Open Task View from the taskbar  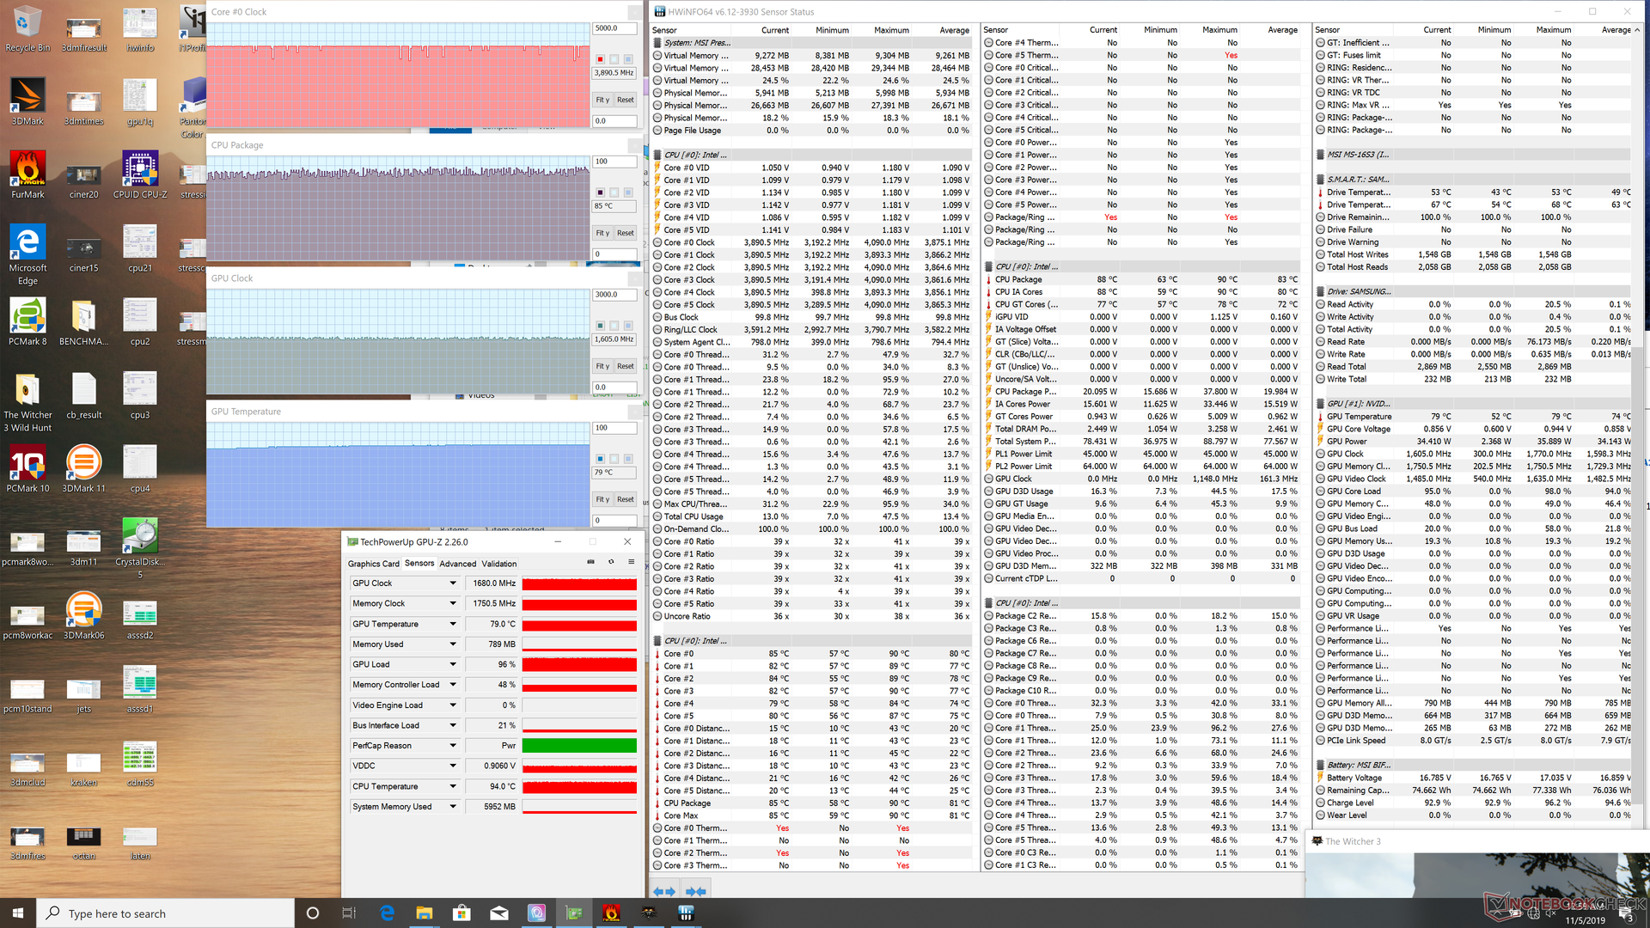pyautogui.click(x=349, y=913)
